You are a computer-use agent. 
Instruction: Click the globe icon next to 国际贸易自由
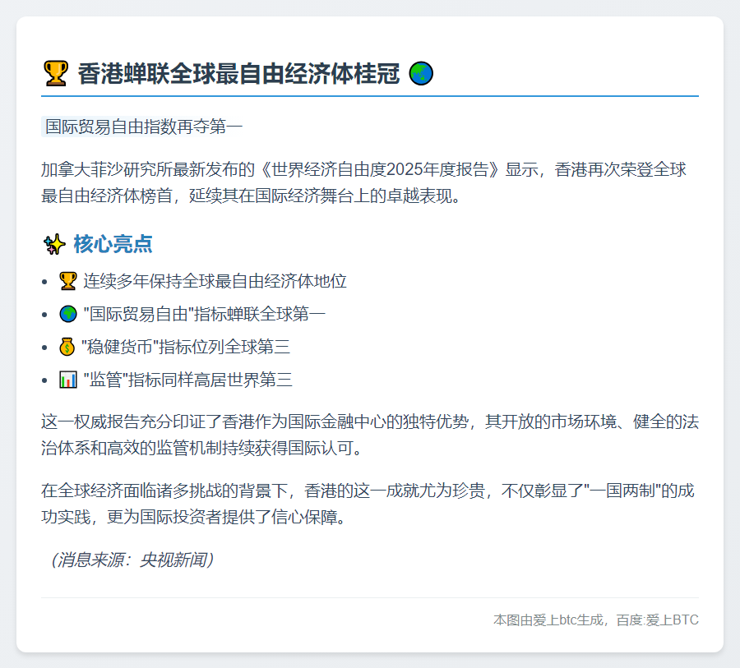click(70, 314)
